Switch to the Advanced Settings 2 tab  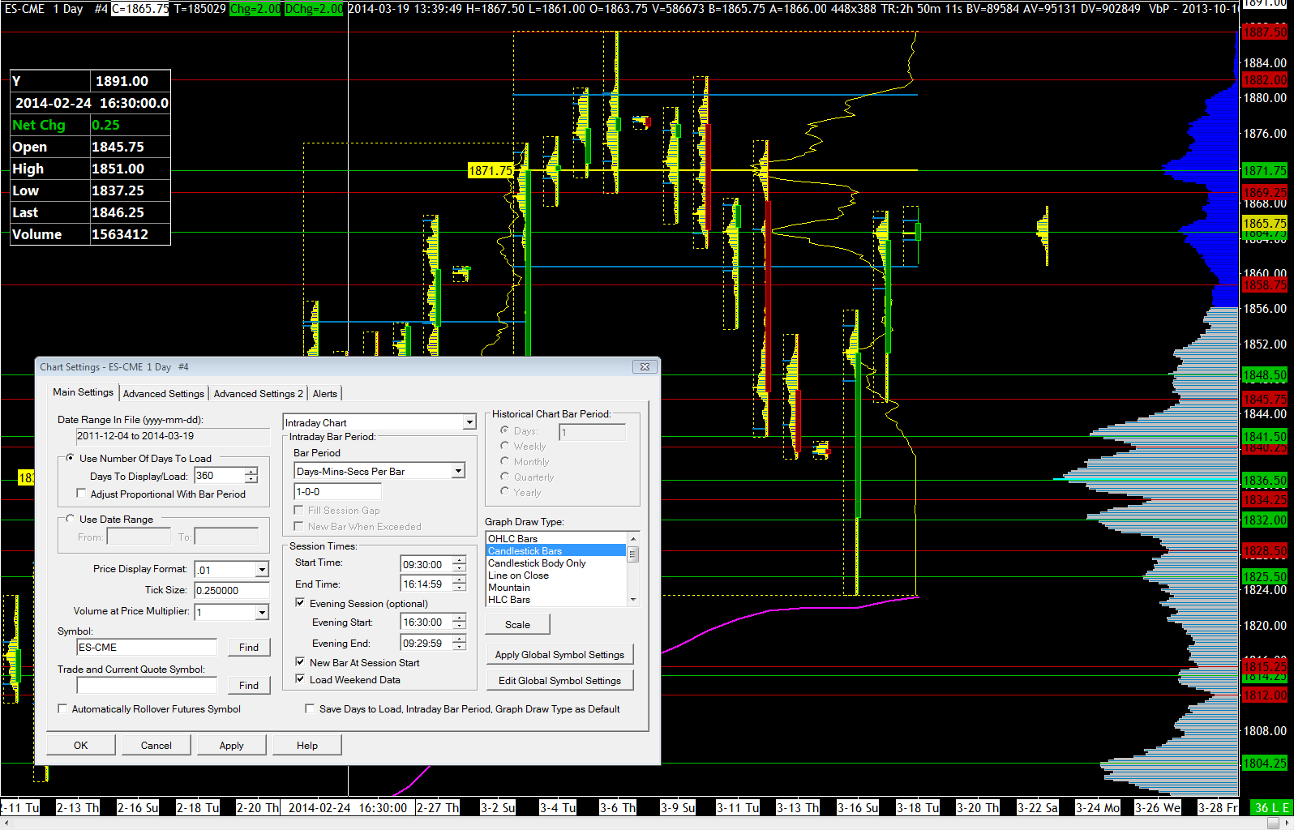click(258, 394)
